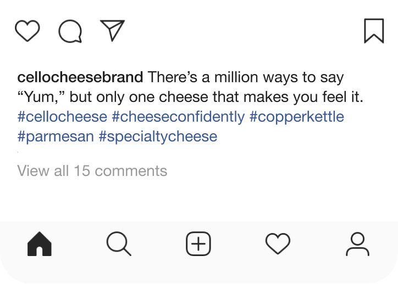
Task: Open the #cellocheese hashtag
Action: (62, 117)
